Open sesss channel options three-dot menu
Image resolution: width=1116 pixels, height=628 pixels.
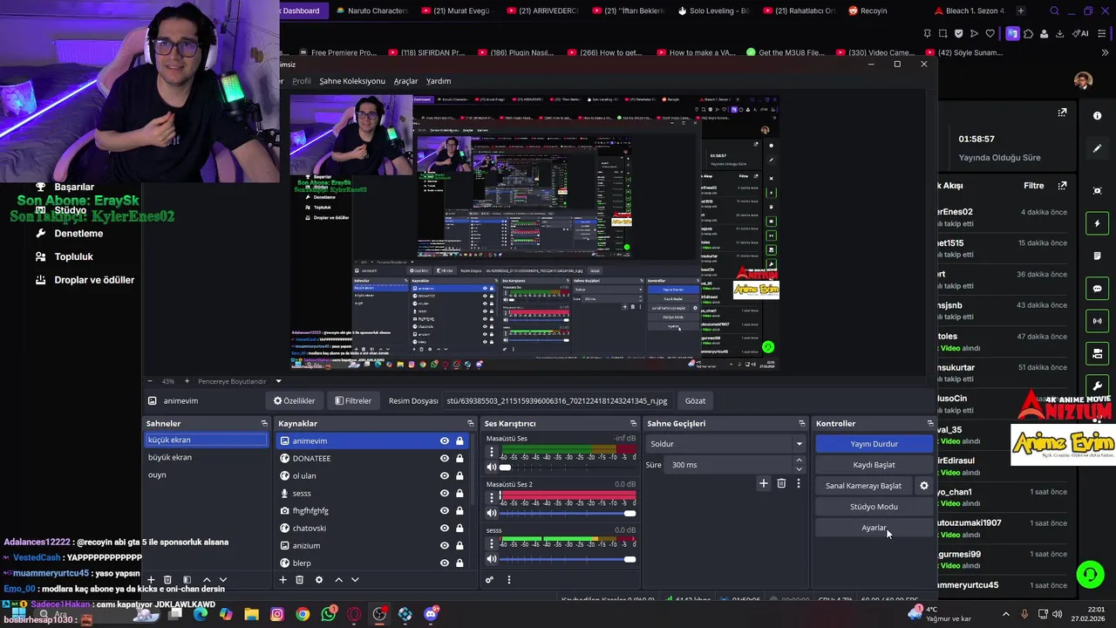492,543
